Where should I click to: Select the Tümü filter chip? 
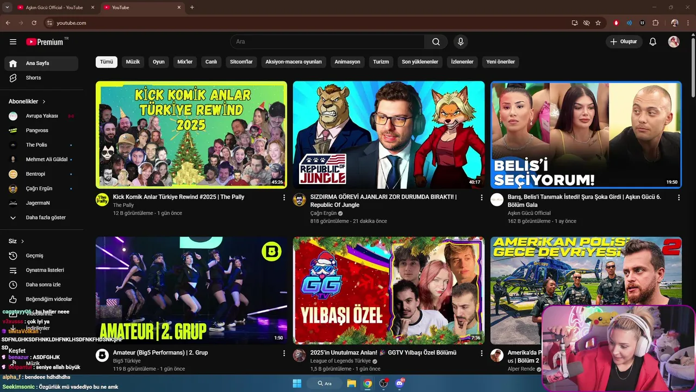coord(107,62)
